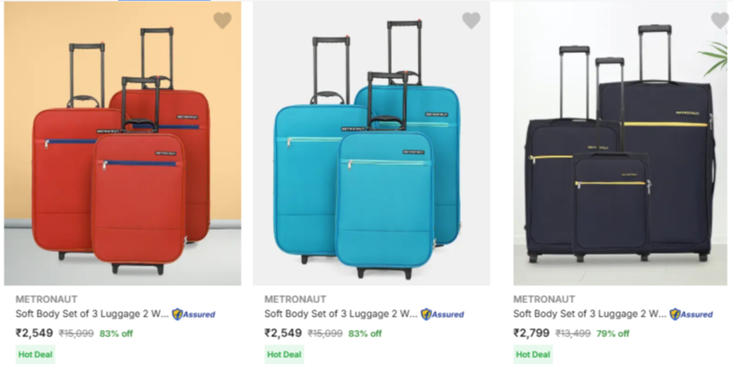This screenshot has width=734, height=365.
Task: Click Soft Body Set title of navy luggage
Action: pos(588,315)
